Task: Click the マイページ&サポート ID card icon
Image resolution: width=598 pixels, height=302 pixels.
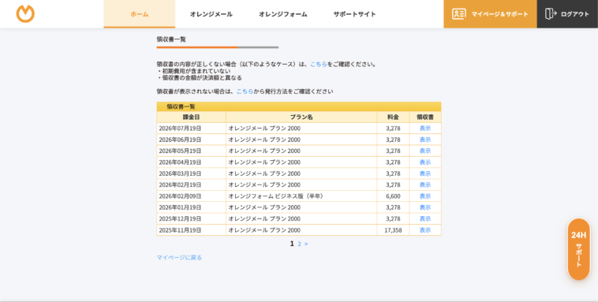Action: pyautogui.click(x=459, y=14)
